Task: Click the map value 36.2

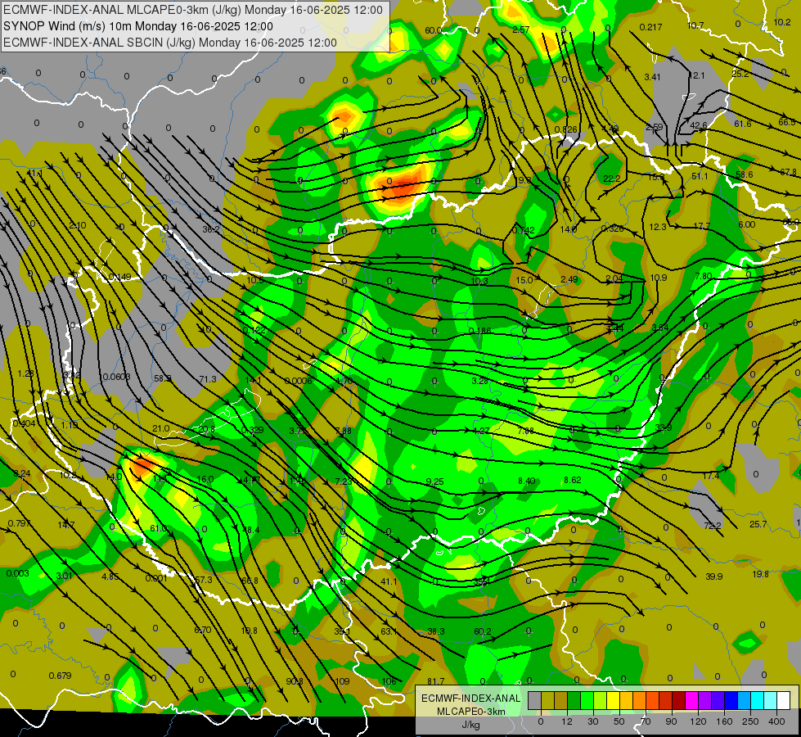Action: [x=211, y=229]
